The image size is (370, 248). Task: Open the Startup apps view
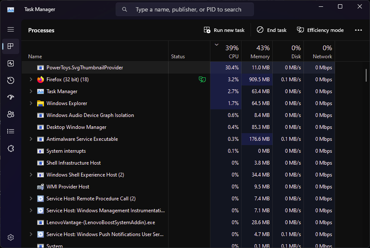tap(10, 97)
